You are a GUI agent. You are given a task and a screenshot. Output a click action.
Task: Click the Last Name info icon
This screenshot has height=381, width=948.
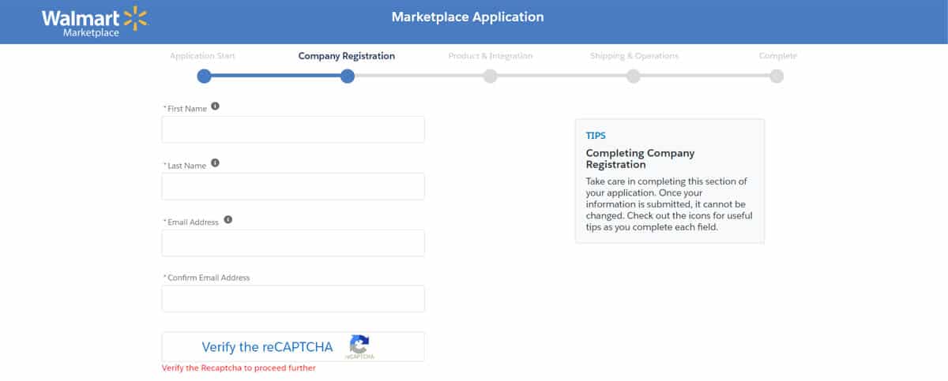coord(215,164)
